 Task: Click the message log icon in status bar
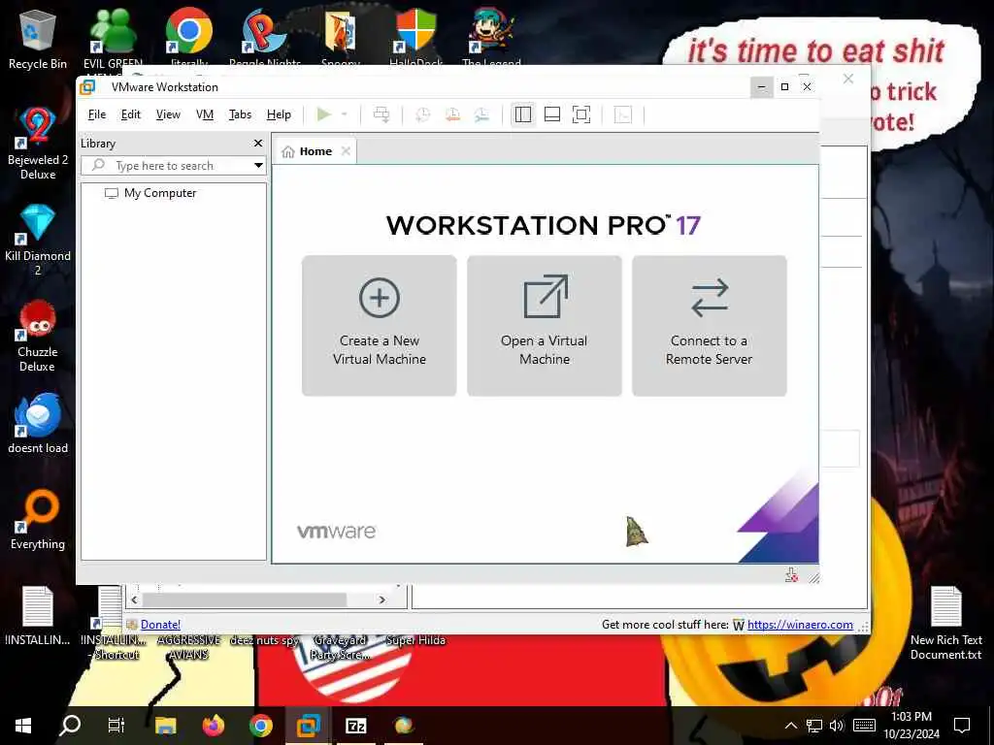[792, 575]
